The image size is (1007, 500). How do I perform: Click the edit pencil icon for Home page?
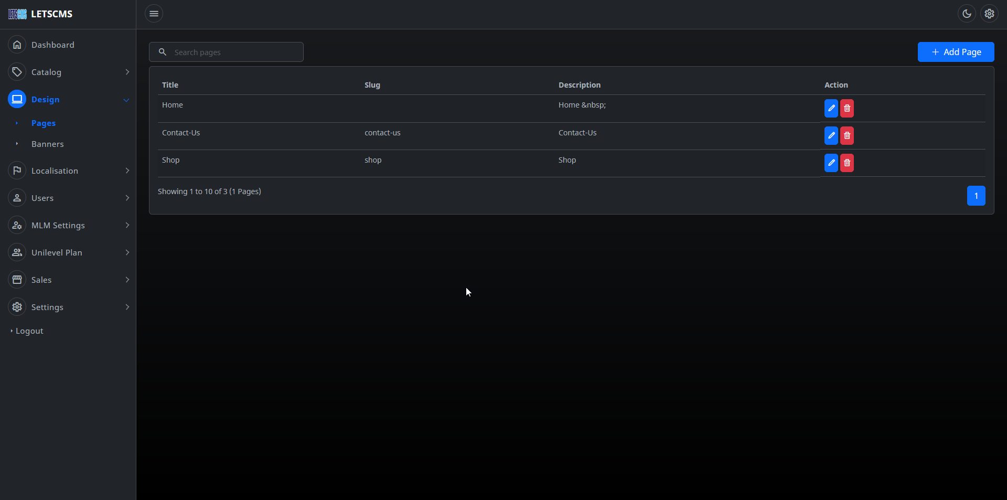(x=831, y=108)
